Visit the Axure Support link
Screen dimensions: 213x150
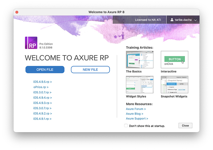pos(137,119)
